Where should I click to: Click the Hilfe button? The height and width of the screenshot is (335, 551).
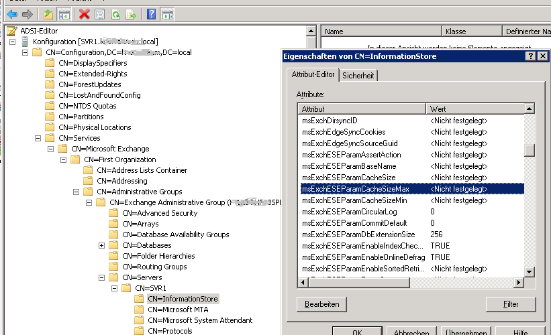(520, 331)
